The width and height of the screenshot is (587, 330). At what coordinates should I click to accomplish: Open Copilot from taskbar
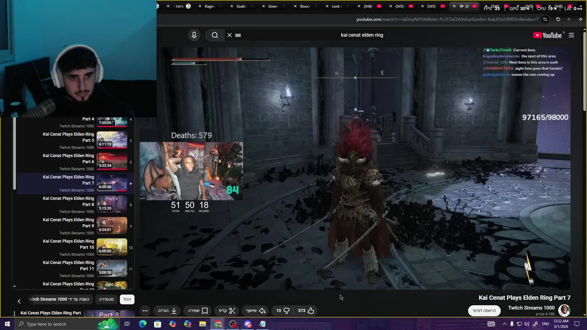172,324
